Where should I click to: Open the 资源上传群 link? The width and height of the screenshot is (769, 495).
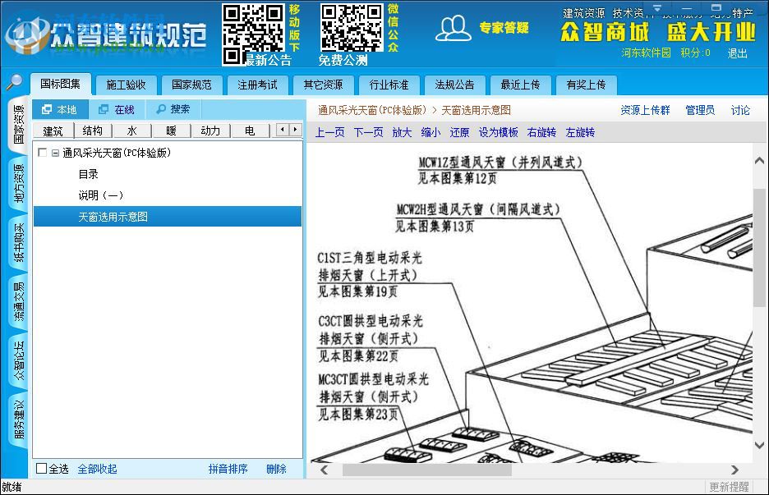(x=646, y=109)
